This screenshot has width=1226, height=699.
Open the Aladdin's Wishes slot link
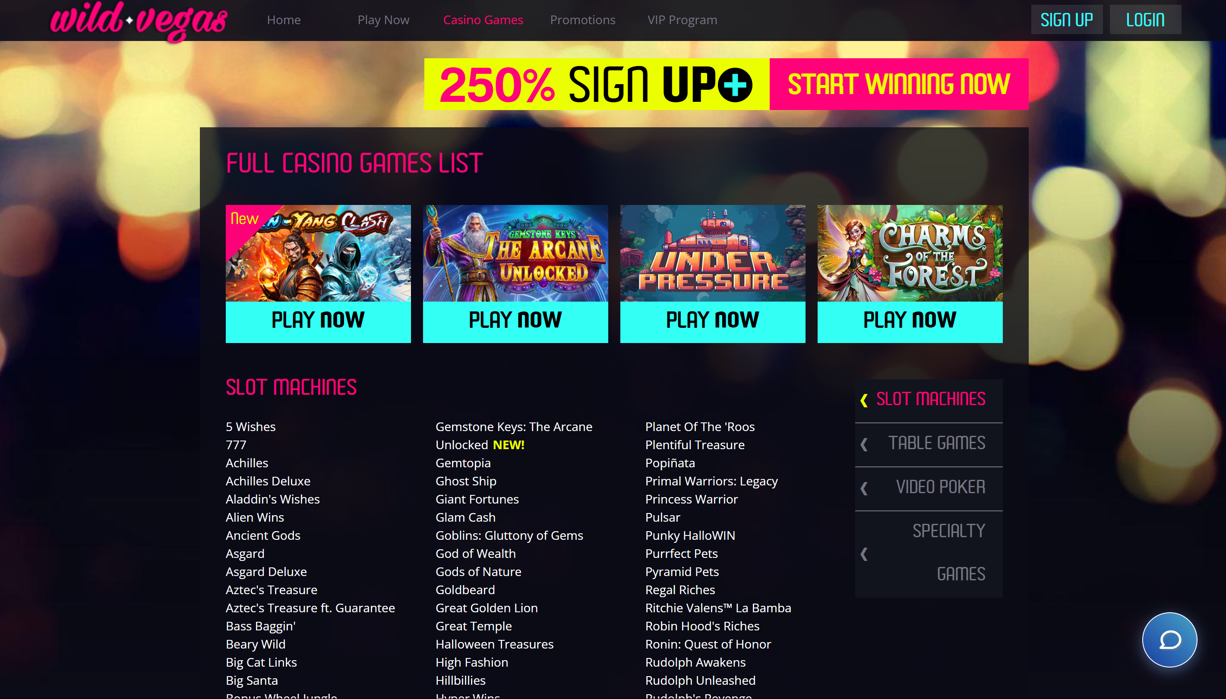click(272, 499)
